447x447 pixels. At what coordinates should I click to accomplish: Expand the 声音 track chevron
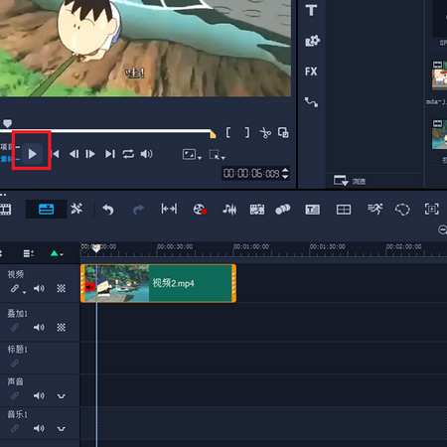pyautogui.click(x=62, y=396)
